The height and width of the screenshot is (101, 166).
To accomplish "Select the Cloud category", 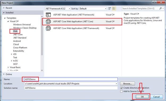I will point(16,44).
